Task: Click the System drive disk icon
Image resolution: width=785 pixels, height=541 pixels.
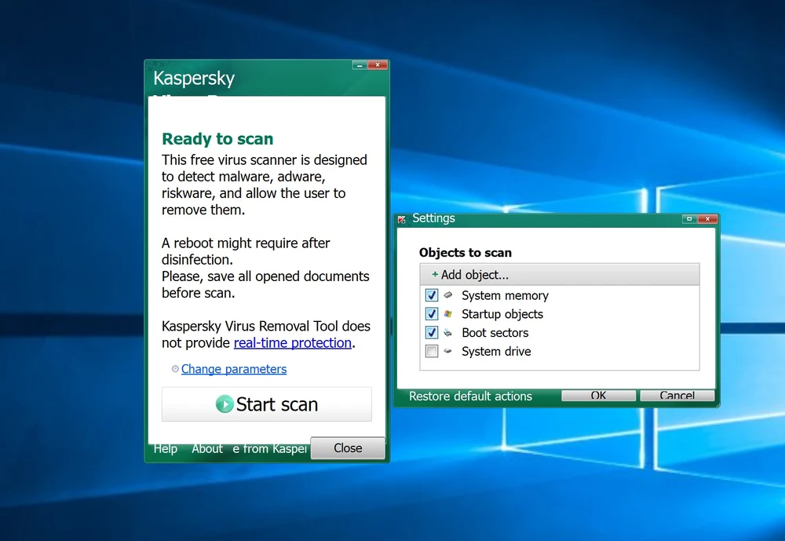Action: [x=448, y=351]
